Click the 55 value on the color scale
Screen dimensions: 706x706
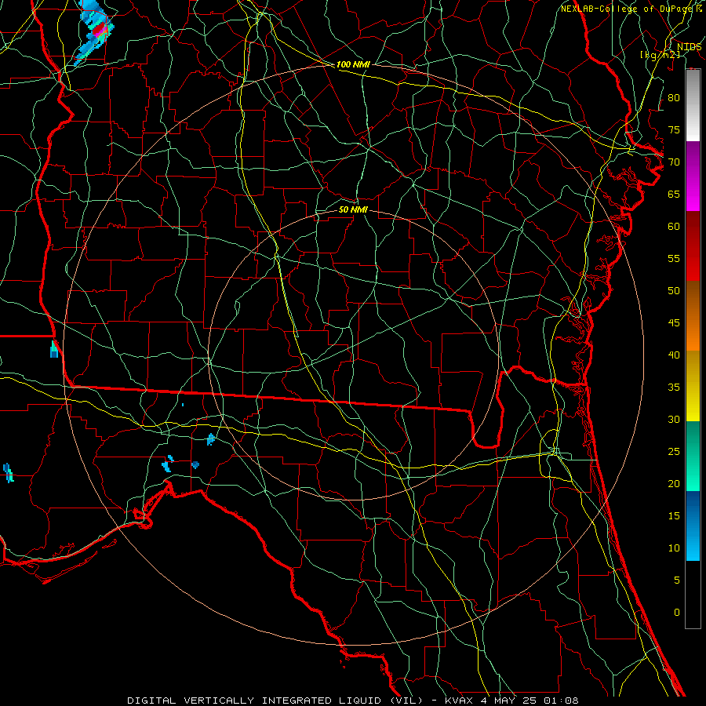674,258
